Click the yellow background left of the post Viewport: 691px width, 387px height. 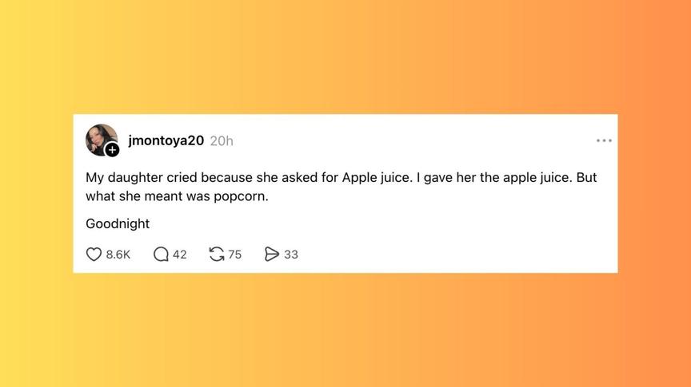click(x=36, y=193)
